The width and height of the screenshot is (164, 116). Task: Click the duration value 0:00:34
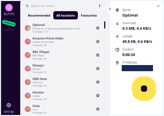coord(129,55)
